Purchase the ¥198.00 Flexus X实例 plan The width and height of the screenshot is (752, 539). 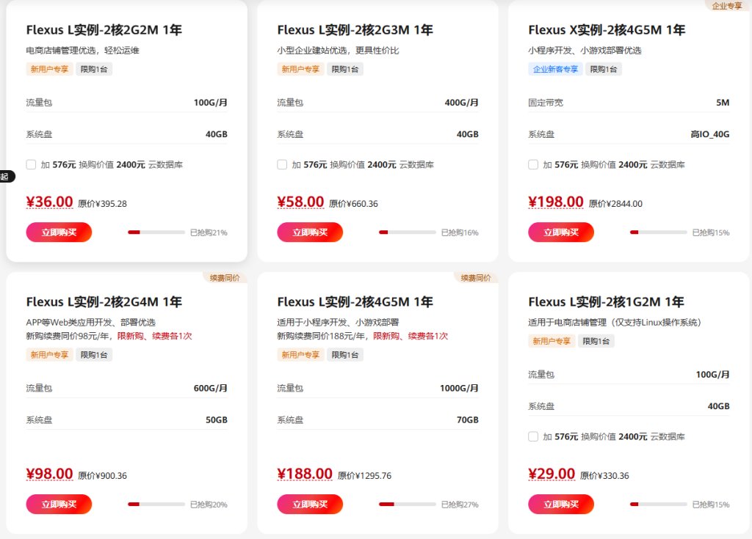point(561,232)
